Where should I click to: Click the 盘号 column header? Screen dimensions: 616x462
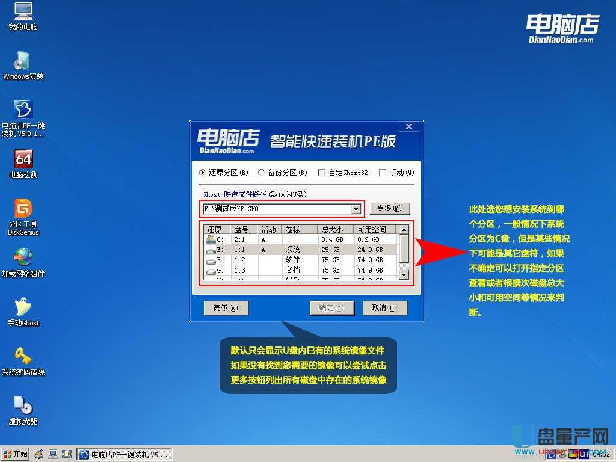(244, 229)
